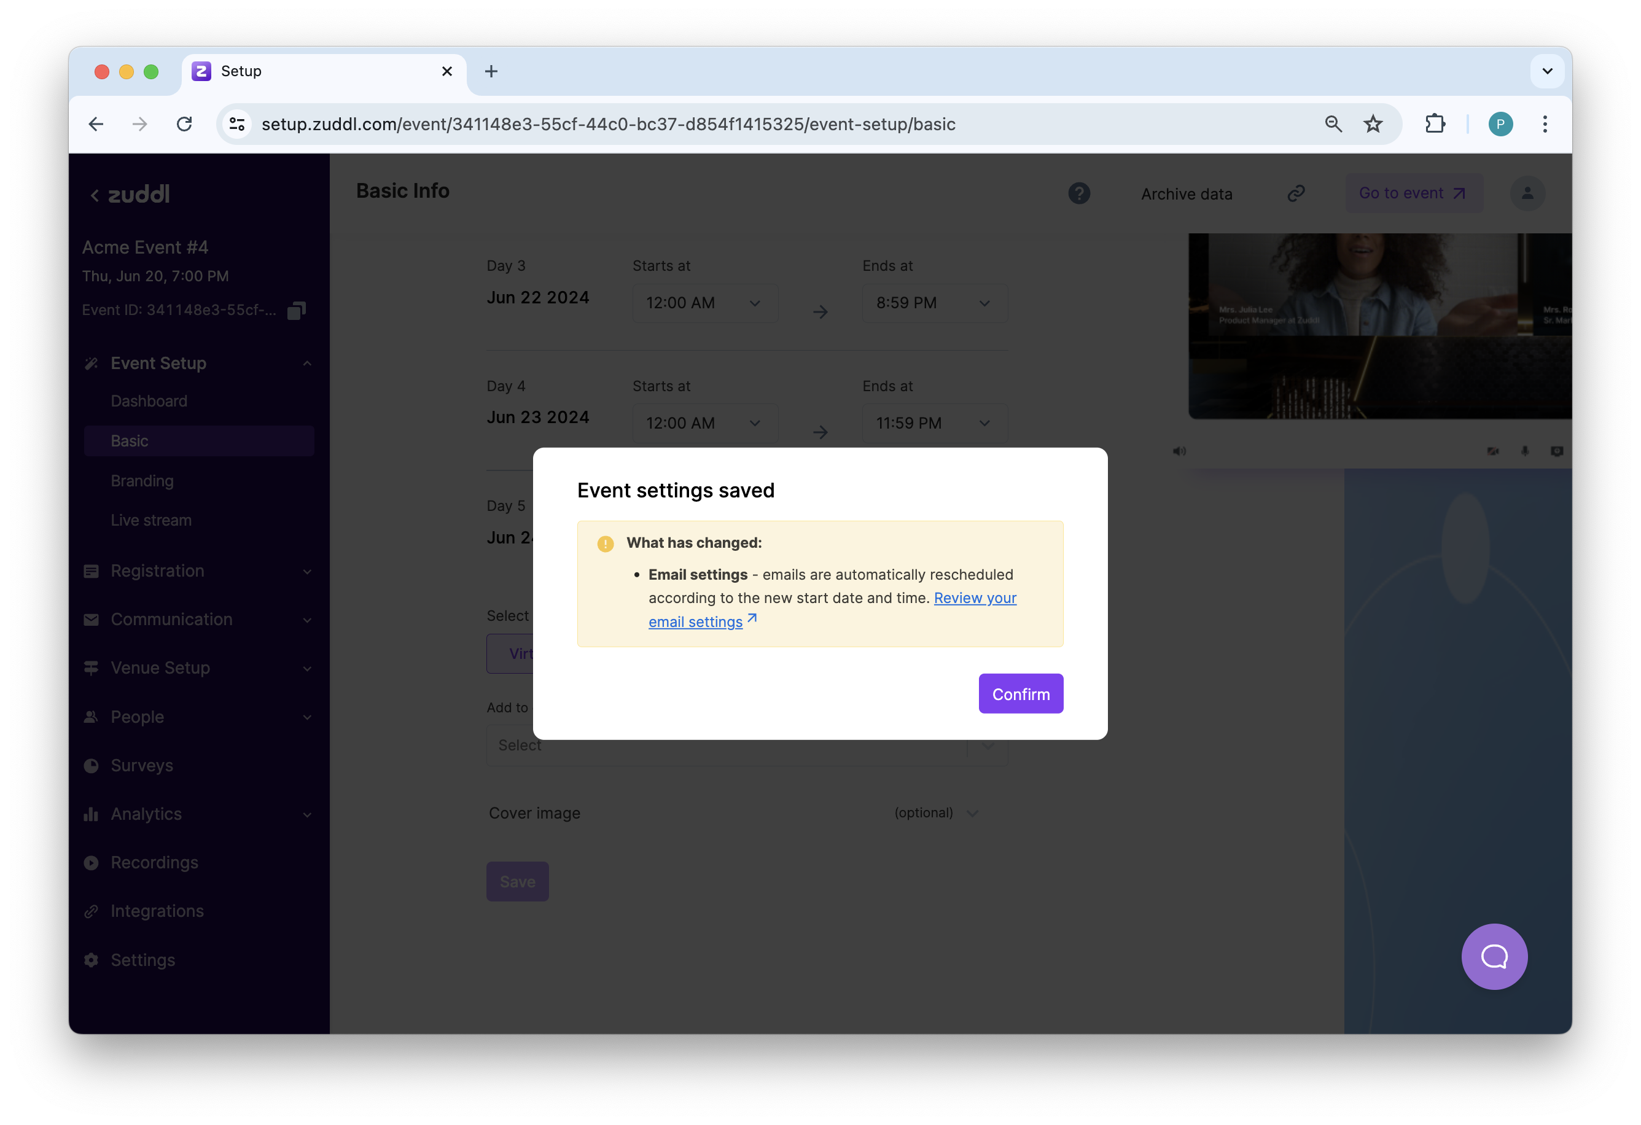
Task: Open the chat support bubble
Action: pos(1494,956)
